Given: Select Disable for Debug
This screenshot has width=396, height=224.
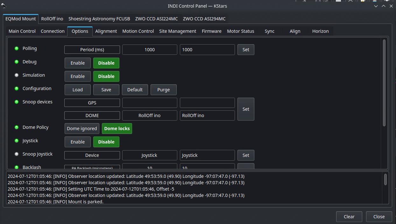Looking at the screenshot, I should pyautogui.click(x=106, y=63).
